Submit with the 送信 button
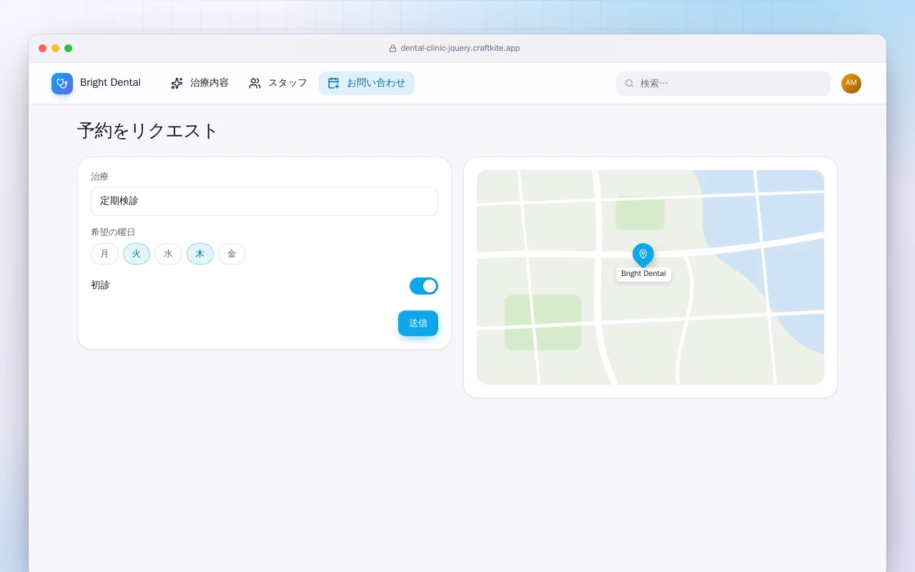915x572 pixels. (x=418, y=323)
